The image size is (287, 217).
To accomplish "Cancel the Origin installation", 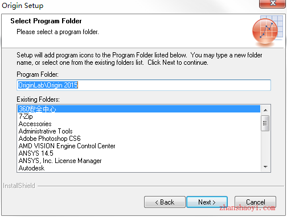I will coord(255,202).
